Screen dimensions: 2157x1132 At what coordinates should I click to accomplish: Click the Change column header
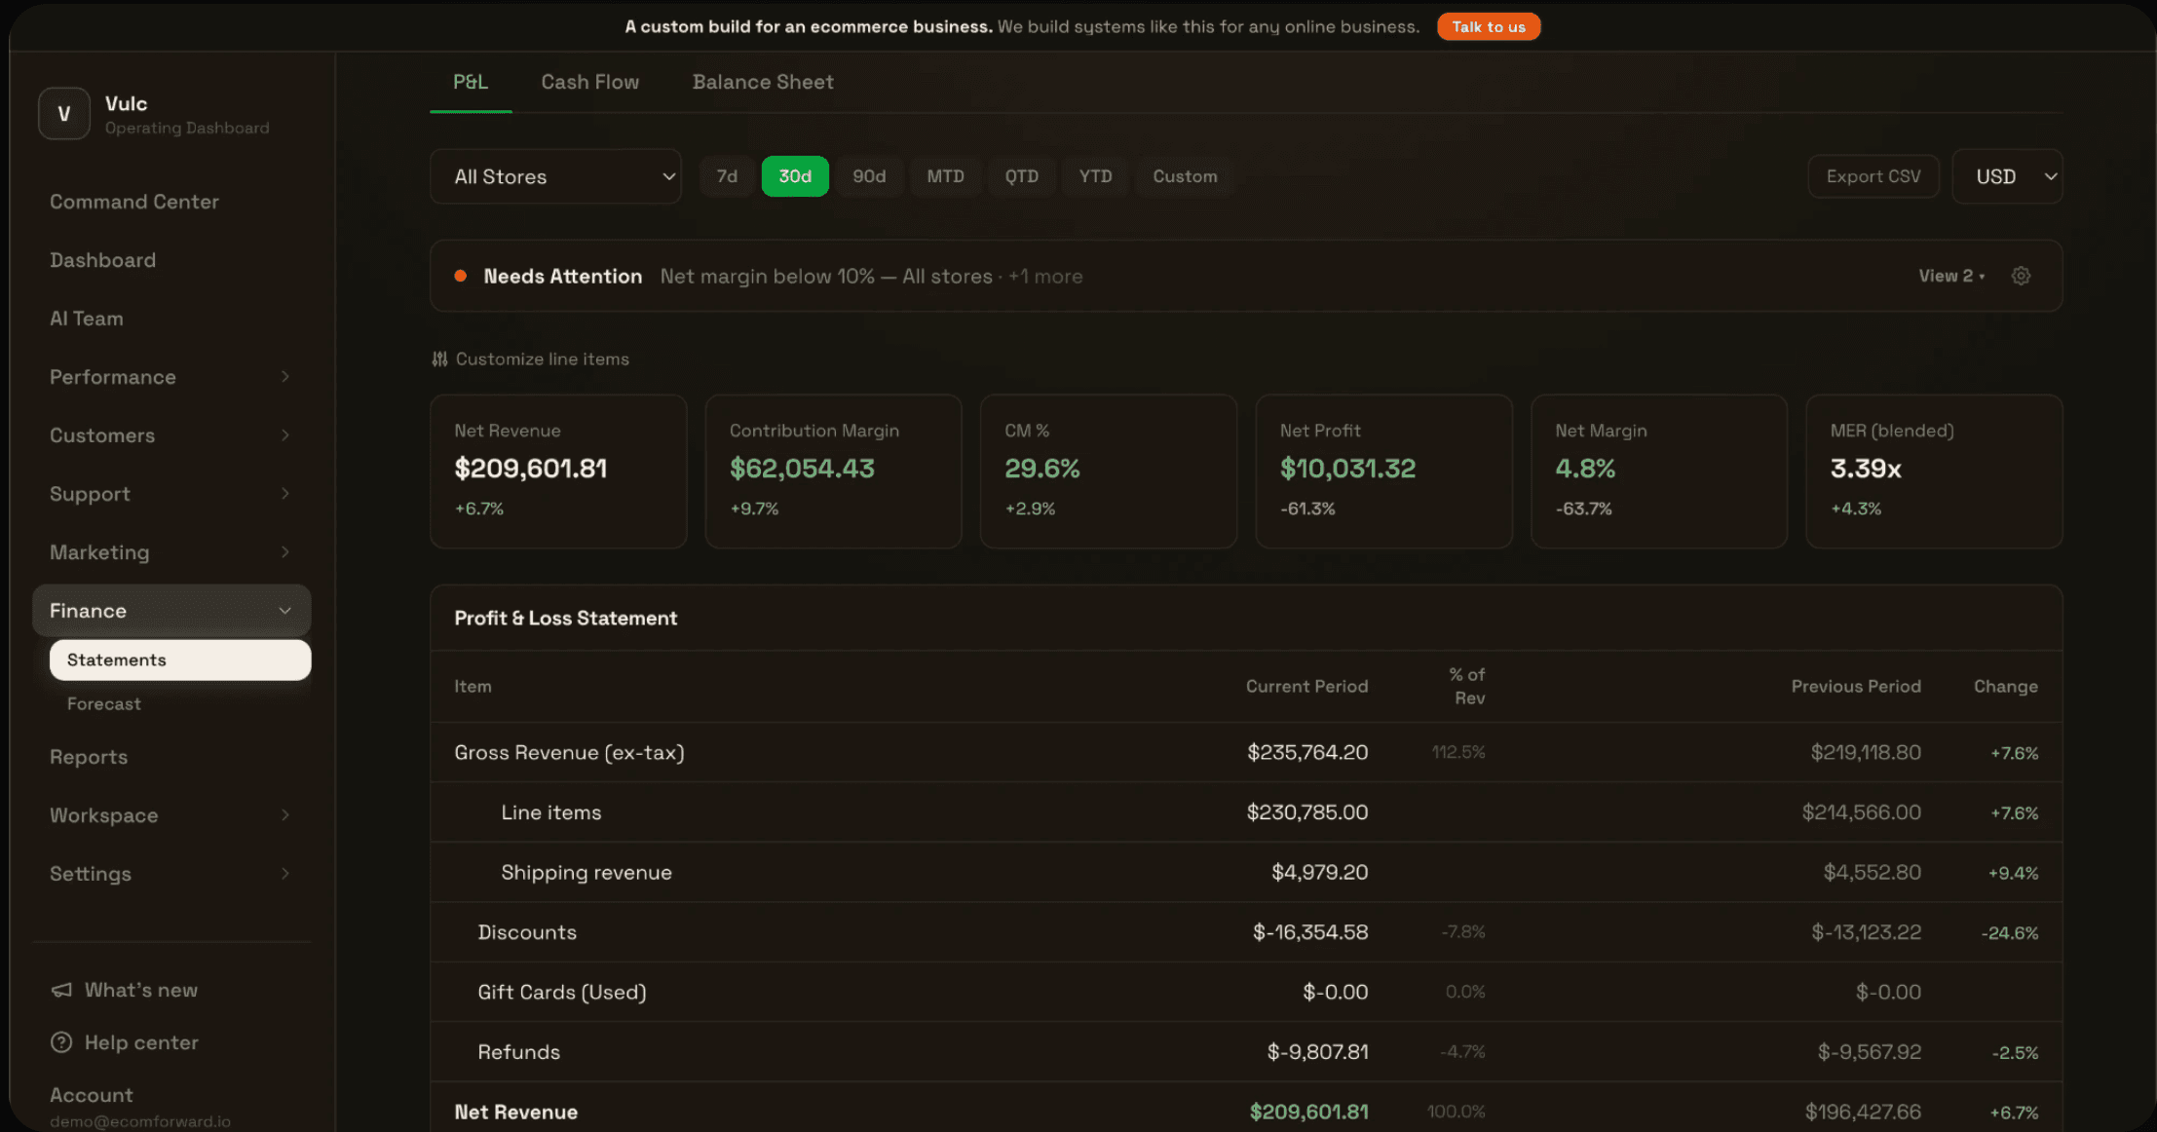click(x=2006, y=686)
